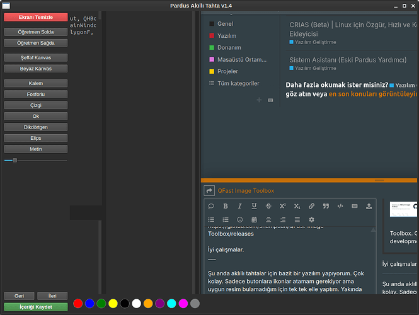This screenshot has width=419, height=315.
Task: Click the upload icon in editor toolbar
Action: pos(369,206)
